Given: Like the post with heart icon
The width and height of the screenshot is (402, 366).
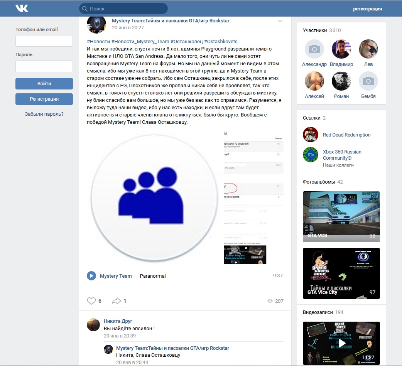Looking at the screenshot, I should tap(91, 301).
